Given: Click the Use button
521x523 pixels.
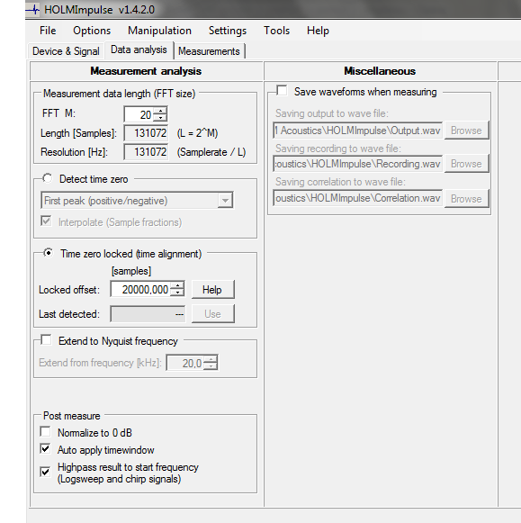Looking at the screenshot, I should tap(212, 314).
